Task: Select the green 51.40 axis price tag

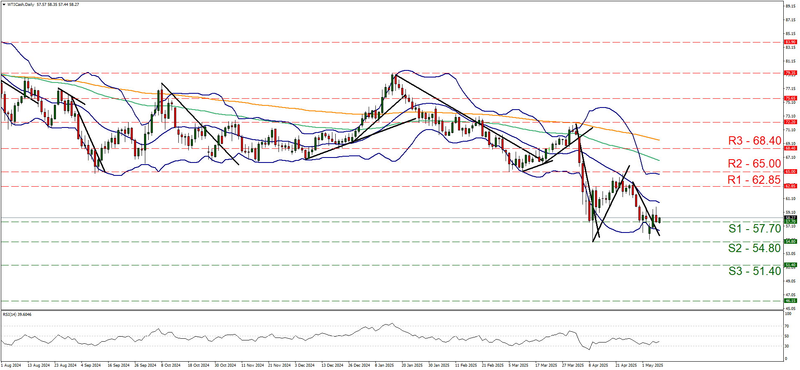Action: tap(790, 265)
